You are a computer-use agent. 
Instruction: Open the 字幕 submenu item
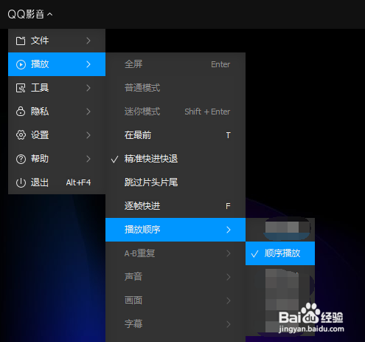(x=175, y=324)
